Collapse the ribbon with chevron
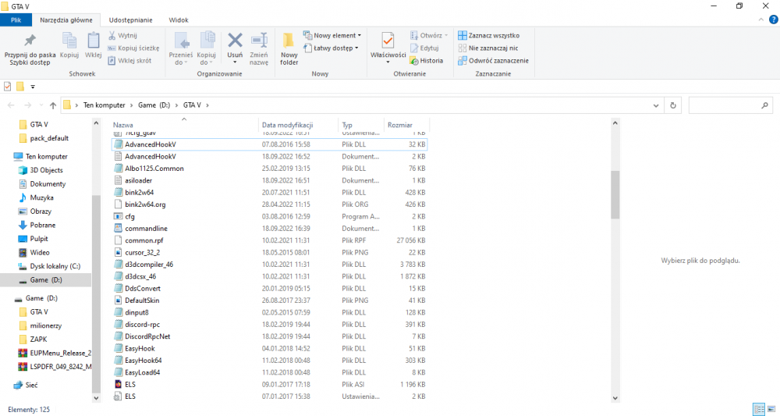This screenshot has width=780, height=416. (x=760, y=20)
